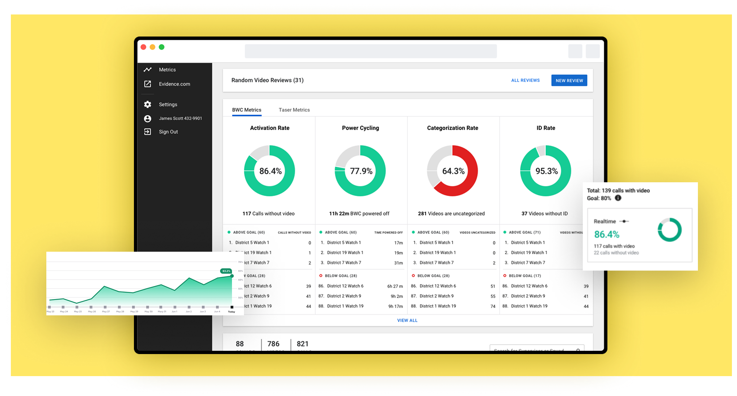Click the NEW REVIEW button
The width and height of the screenshot is (737, 396).
click(569, 80)
